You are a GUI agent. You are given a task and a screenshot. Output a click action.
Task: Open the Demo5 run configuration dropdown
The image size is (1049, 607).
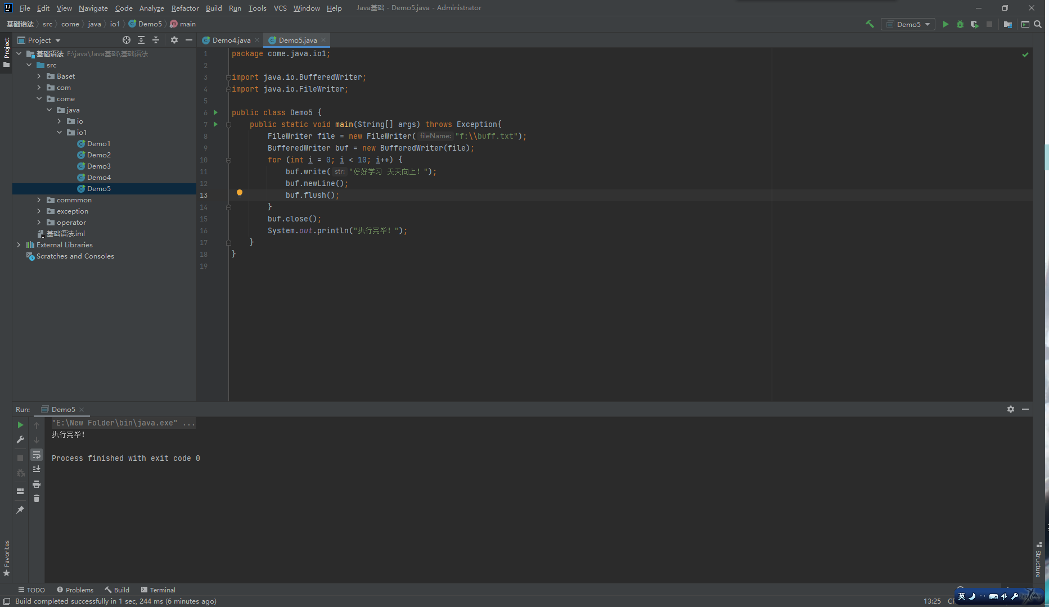tap(908, 24)
